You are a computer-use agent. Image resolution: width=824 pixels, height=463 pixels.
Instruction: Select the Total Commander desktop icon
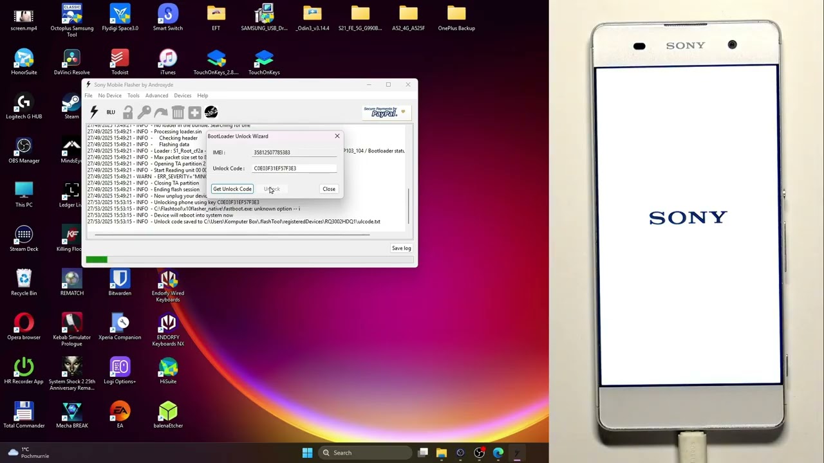pyautogui.click(x=24, y=416)
